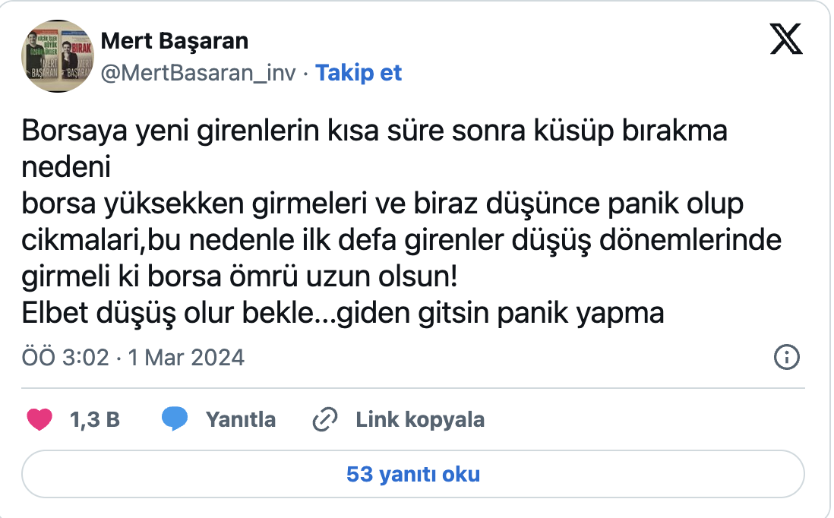
Task: Copy the tweet URL via the chain link icon
Action: tap(325, 419)
